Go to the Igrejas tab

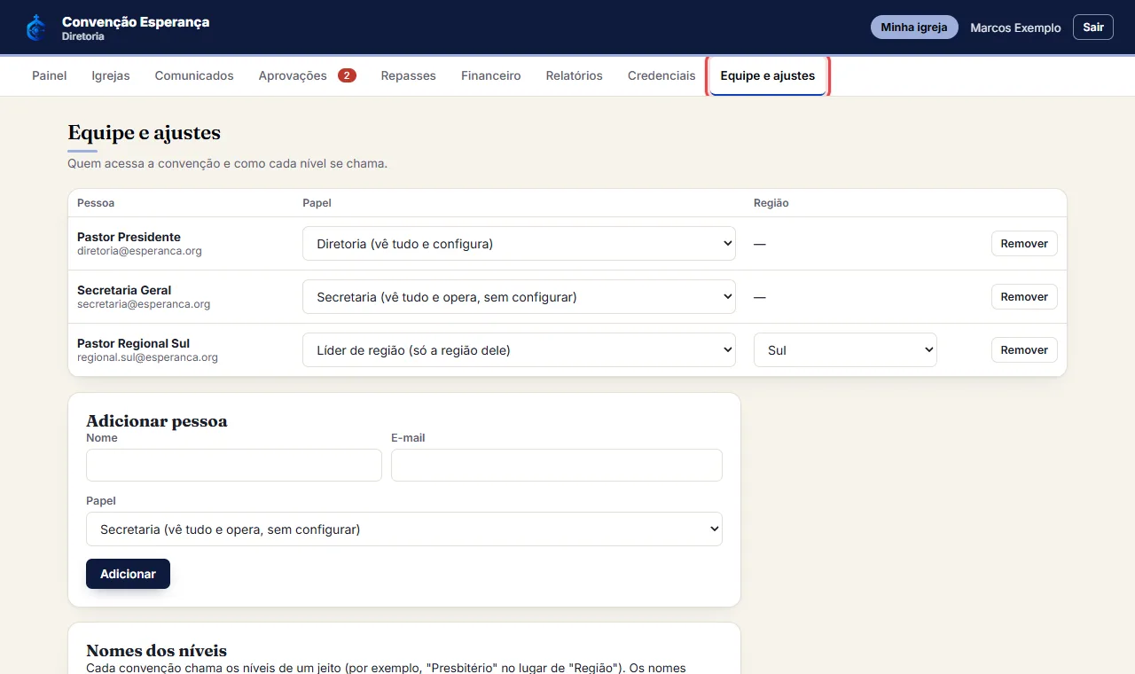[x=111, y=75]
